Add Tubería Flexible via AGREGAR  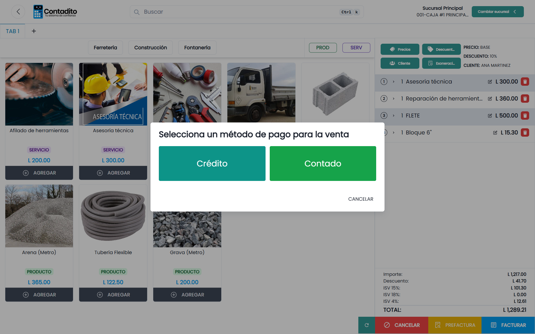point(113,295)
